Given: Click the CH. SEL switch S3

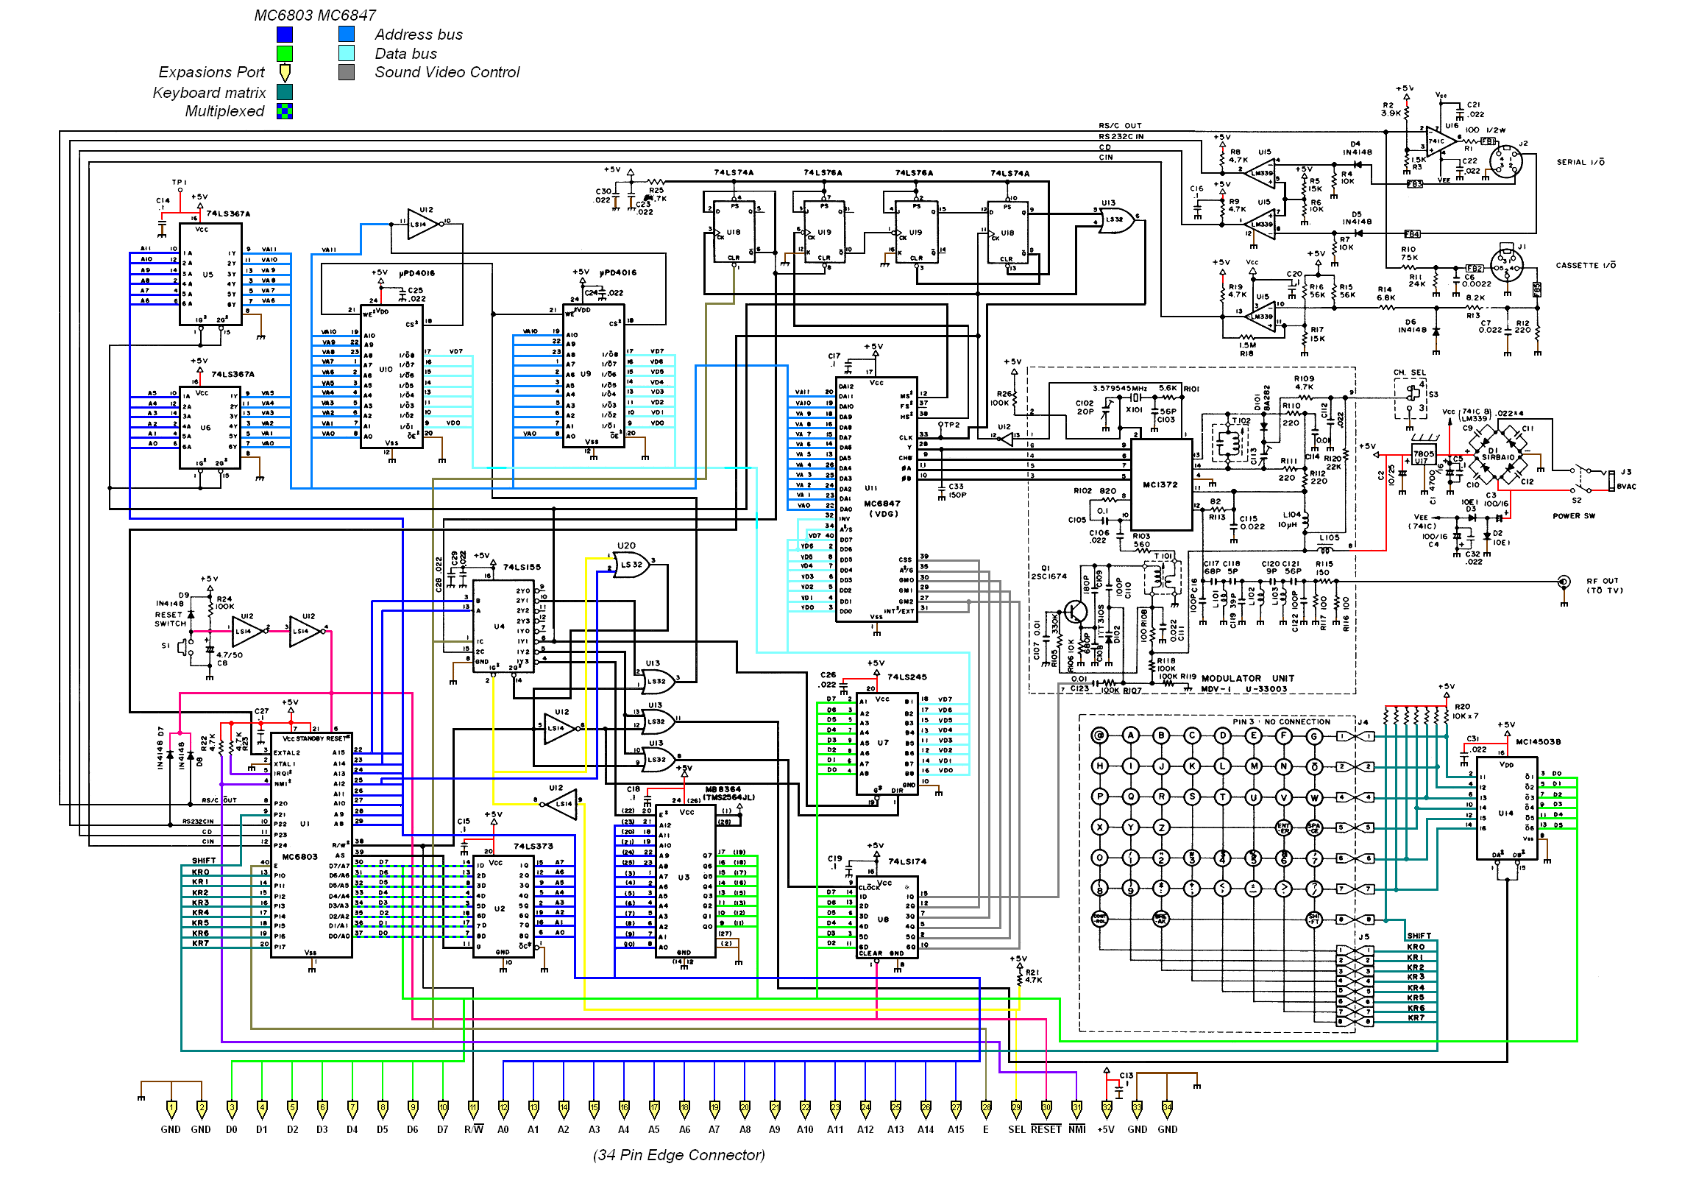Looking at the screenshot, I should 1411,395.
